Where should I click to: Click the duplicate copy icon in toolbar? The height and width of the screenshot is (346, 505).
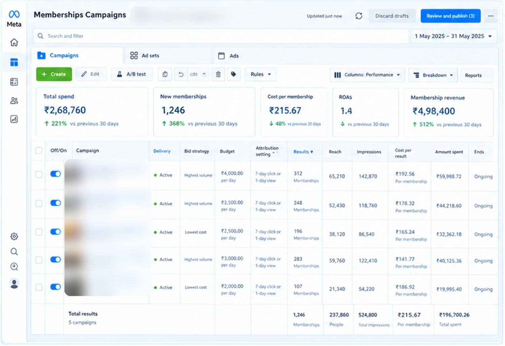click(x=165, y=74)
